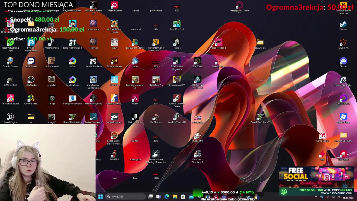This screenshot has height=201, width=357.
Task: Open Microsoft Edge from the taskbar
Action: (167, 197)
